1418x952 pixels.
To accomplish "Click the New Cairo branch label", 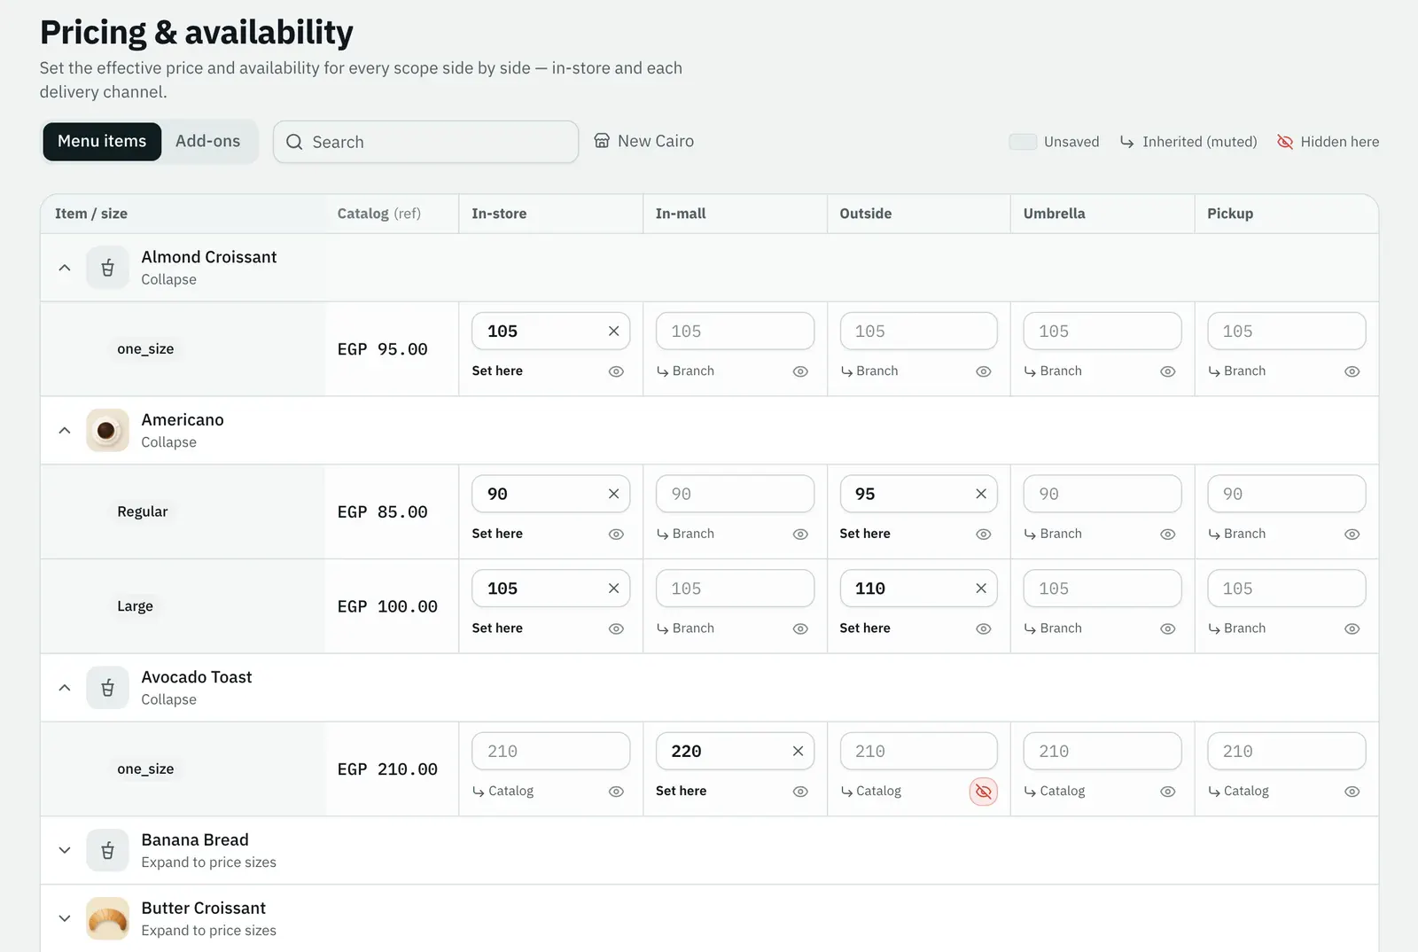I will point(656,141).
